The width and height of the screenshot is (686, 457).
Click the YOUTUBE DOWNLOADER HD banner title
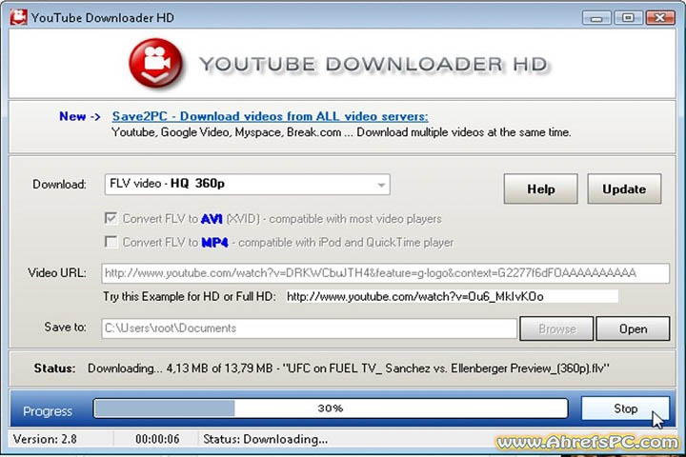click(x=373, y=65)
